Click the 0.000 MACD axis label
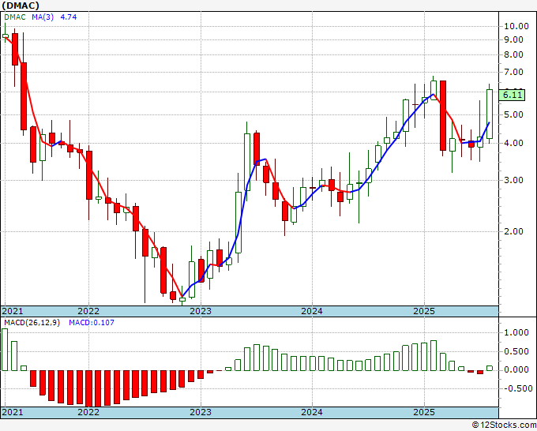537x431 pixels. point(516,370)
